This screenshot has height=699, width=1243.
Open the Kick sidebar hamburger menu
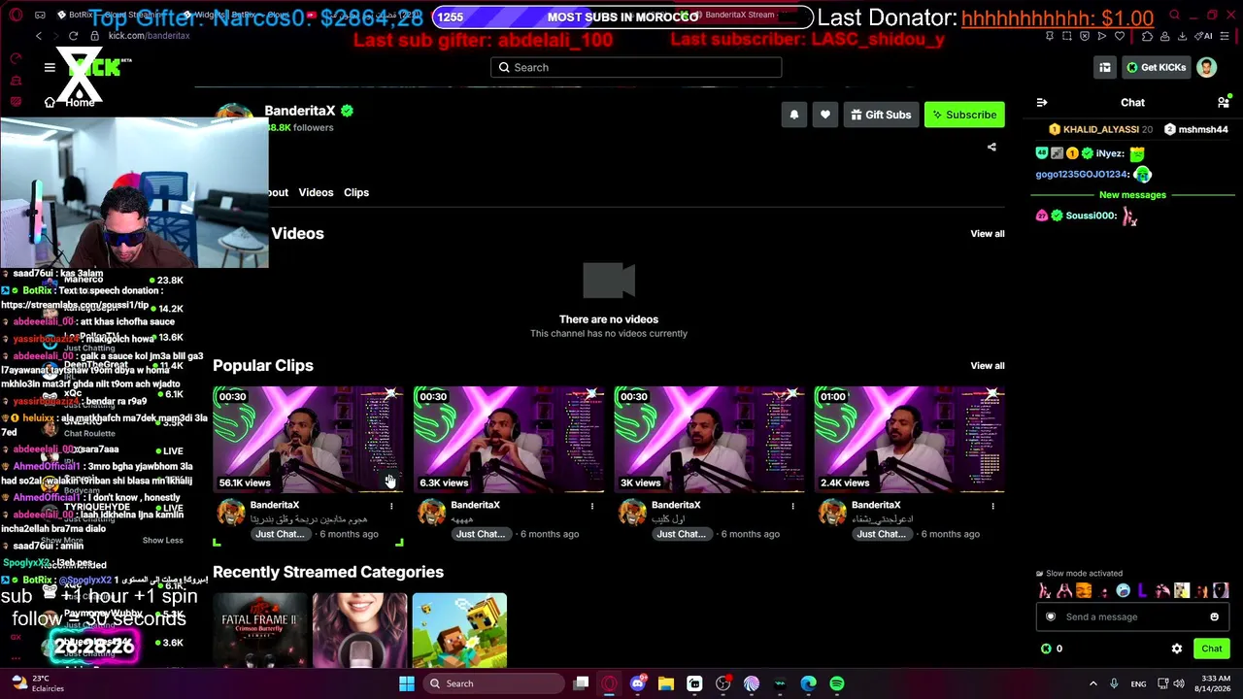click(x=50, y=67)
